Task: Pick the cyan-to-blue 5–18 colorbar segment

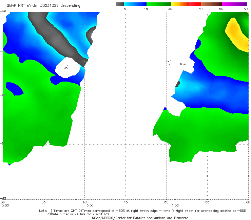Action: point(135,4)
